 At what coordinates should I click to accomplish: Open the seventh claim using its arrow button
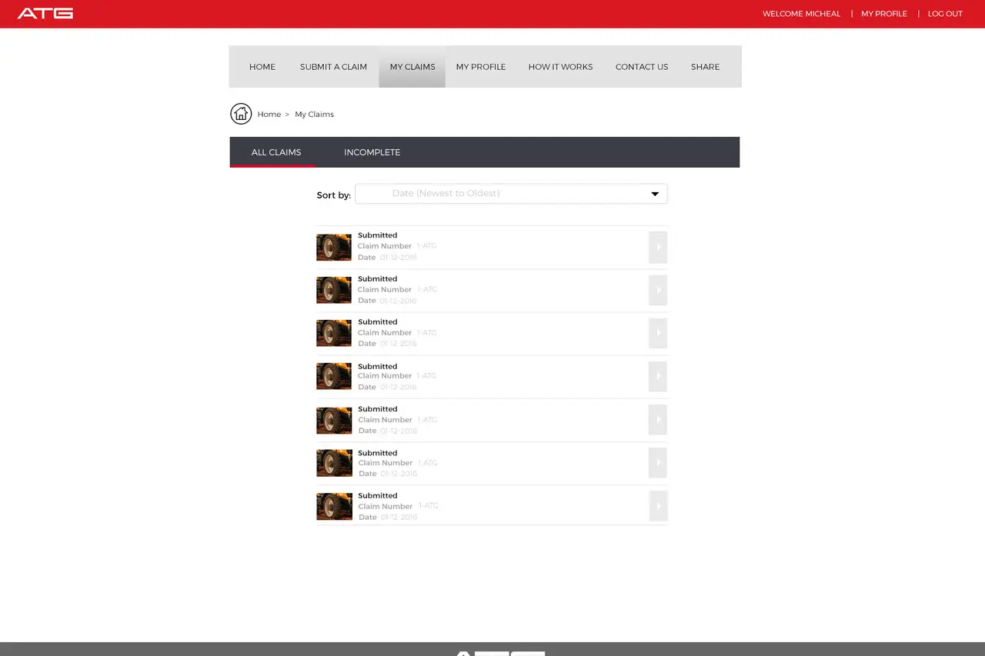click(x=658, y=506)
